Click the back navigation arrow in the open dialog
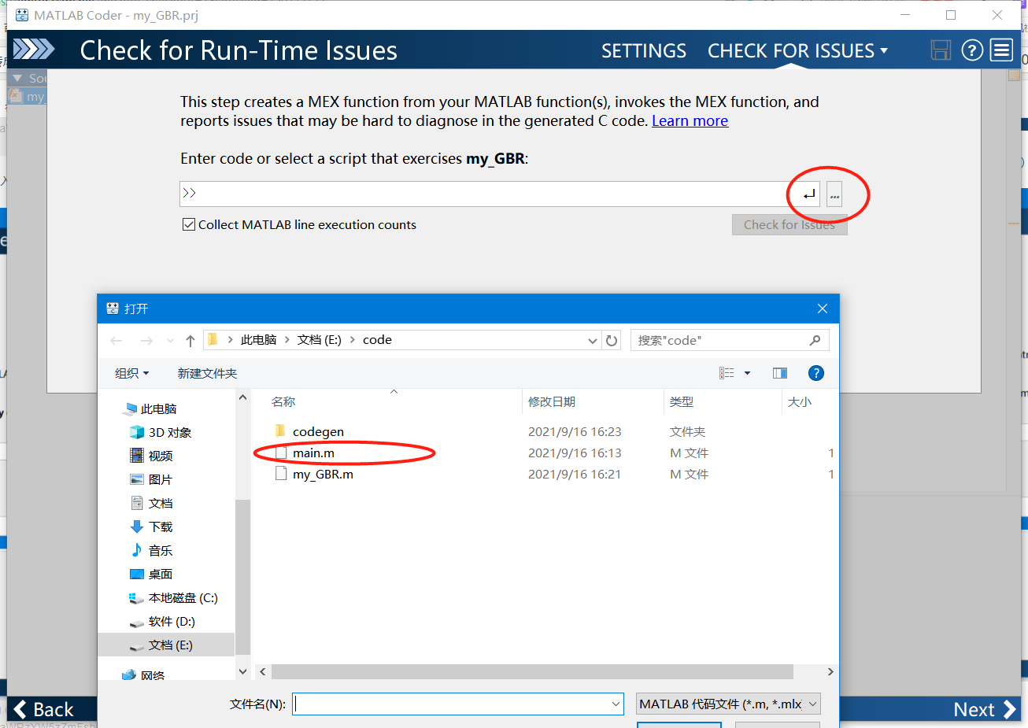 [116, 340]
